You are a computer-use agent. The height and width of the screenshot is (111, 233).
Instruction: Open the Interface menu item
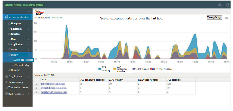16,34
